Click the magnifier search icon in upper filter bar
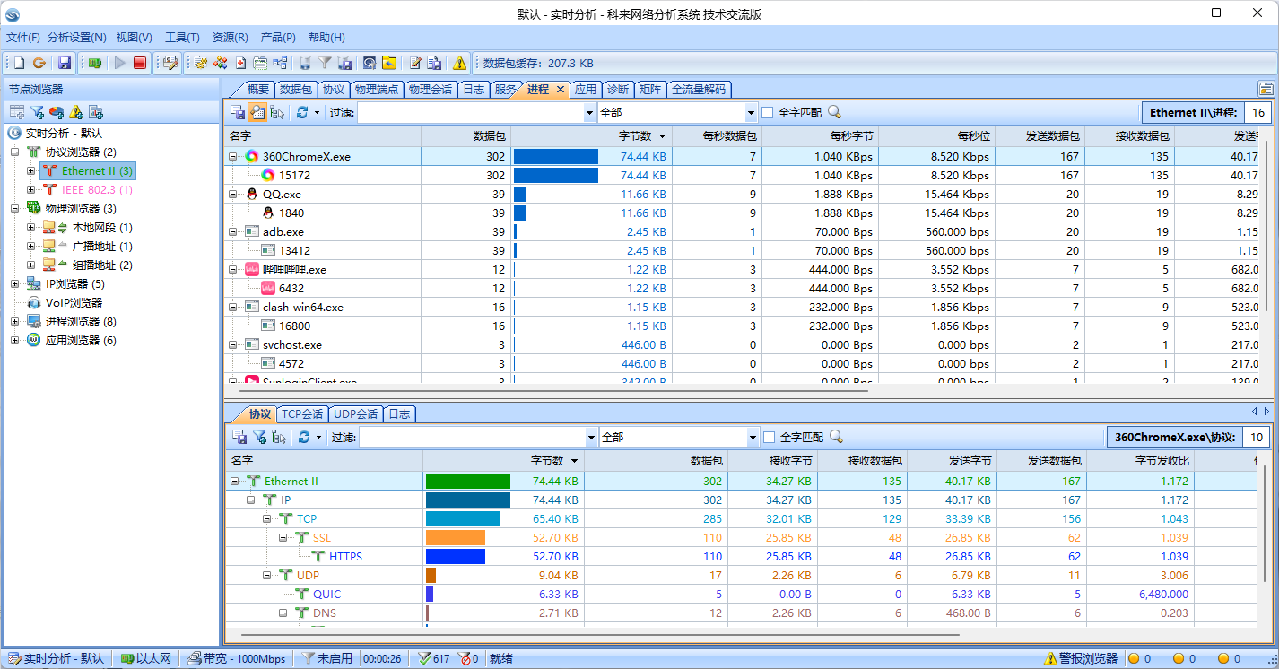The width and height of the screenshot is (1279, 669). tap(834, 112)
